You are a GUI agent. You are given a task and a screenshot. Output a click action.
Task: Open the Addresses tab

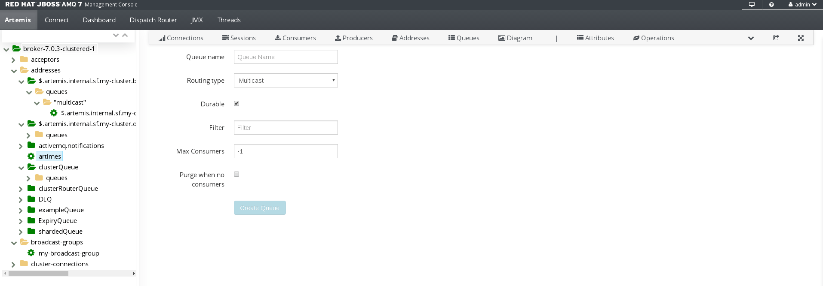tap(410, 38)
